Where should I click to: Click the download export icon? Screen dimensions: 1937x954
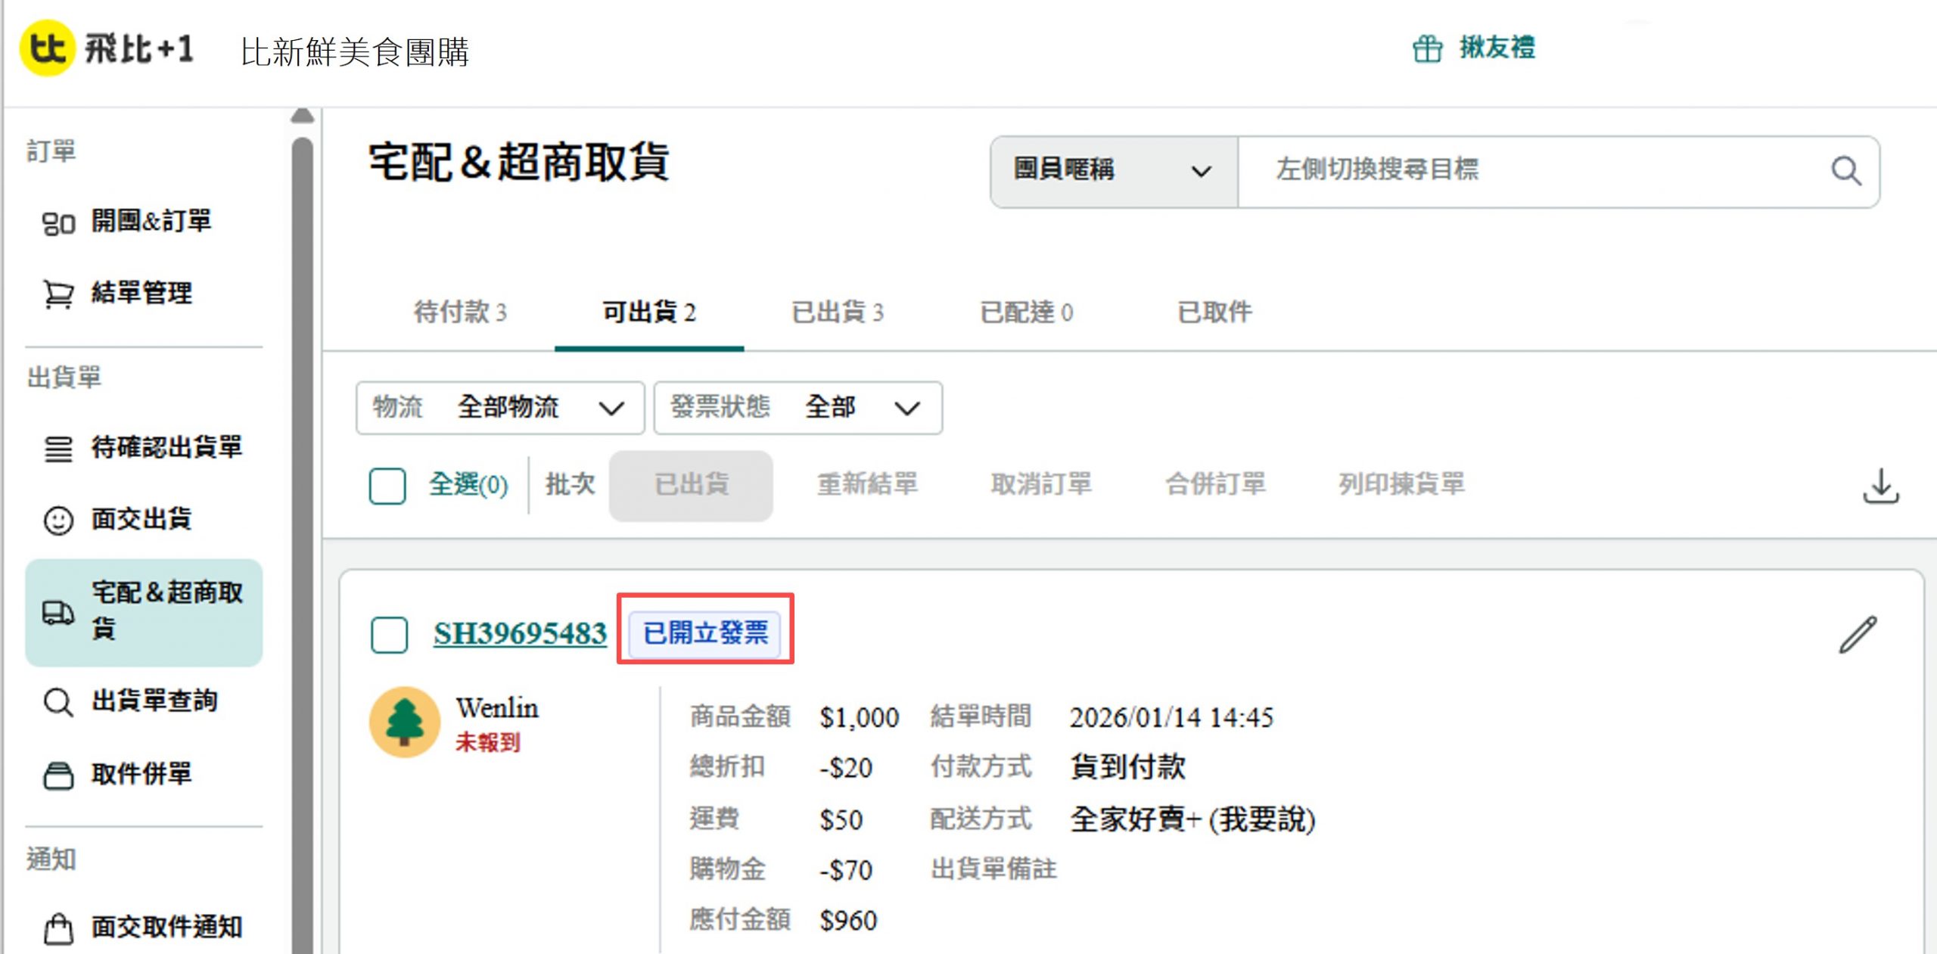(x=1880, y=485)
